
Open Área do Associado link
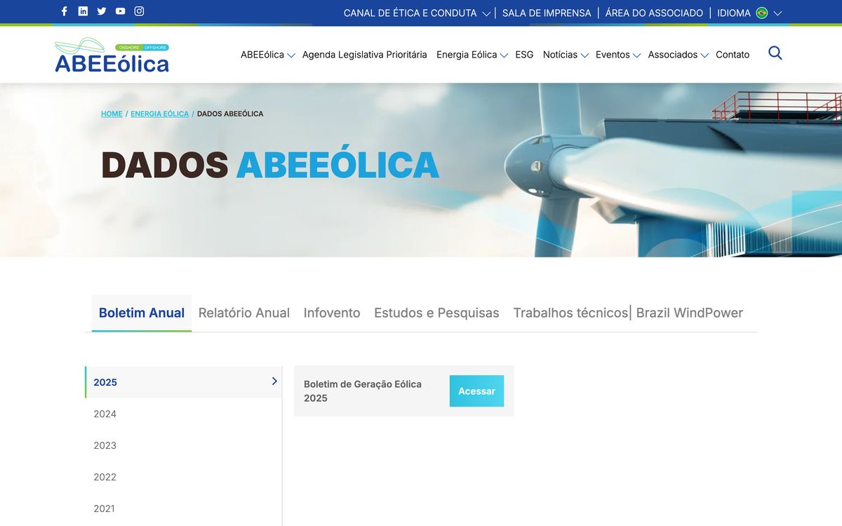pyautogui.click(x=654, y=13)
